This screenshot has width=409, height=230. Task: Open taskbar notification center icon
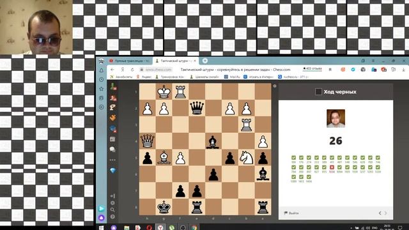(x=400, y=228)
